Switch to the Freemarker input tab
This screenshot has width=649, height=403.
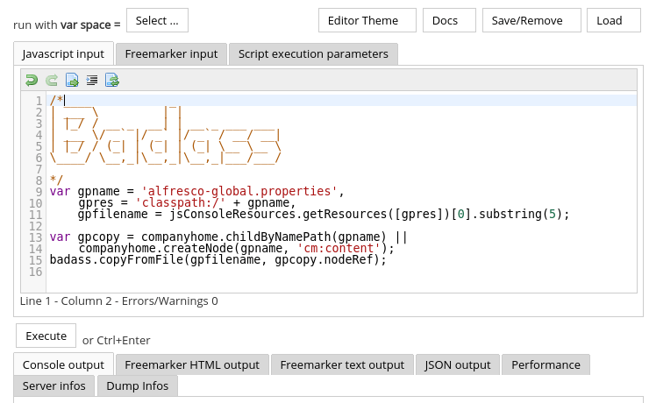click(x=171, y=54)
